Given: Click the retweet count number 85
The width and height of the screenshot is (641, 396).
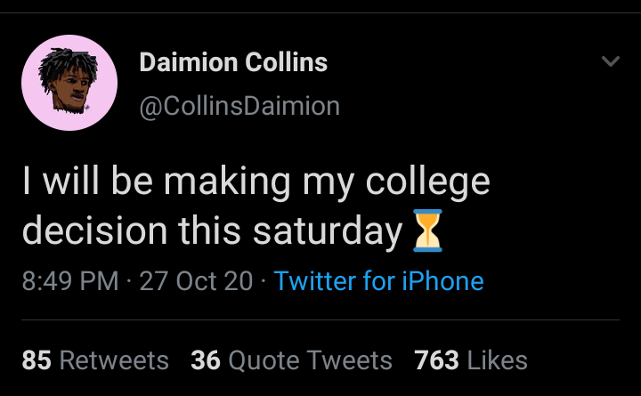Looking at the screenshot, I should [36, 360].
